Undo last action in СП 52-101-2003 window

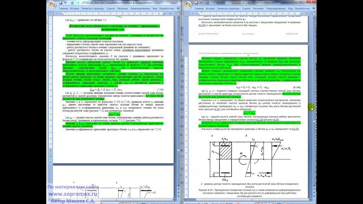coord(65,3)
